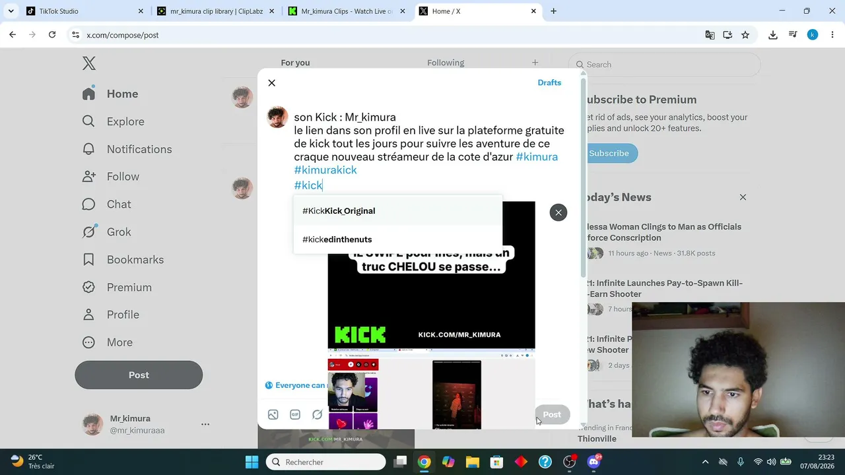
Task: Switch to the TikTok Studio browser tab
Action: tap(84, 11)
